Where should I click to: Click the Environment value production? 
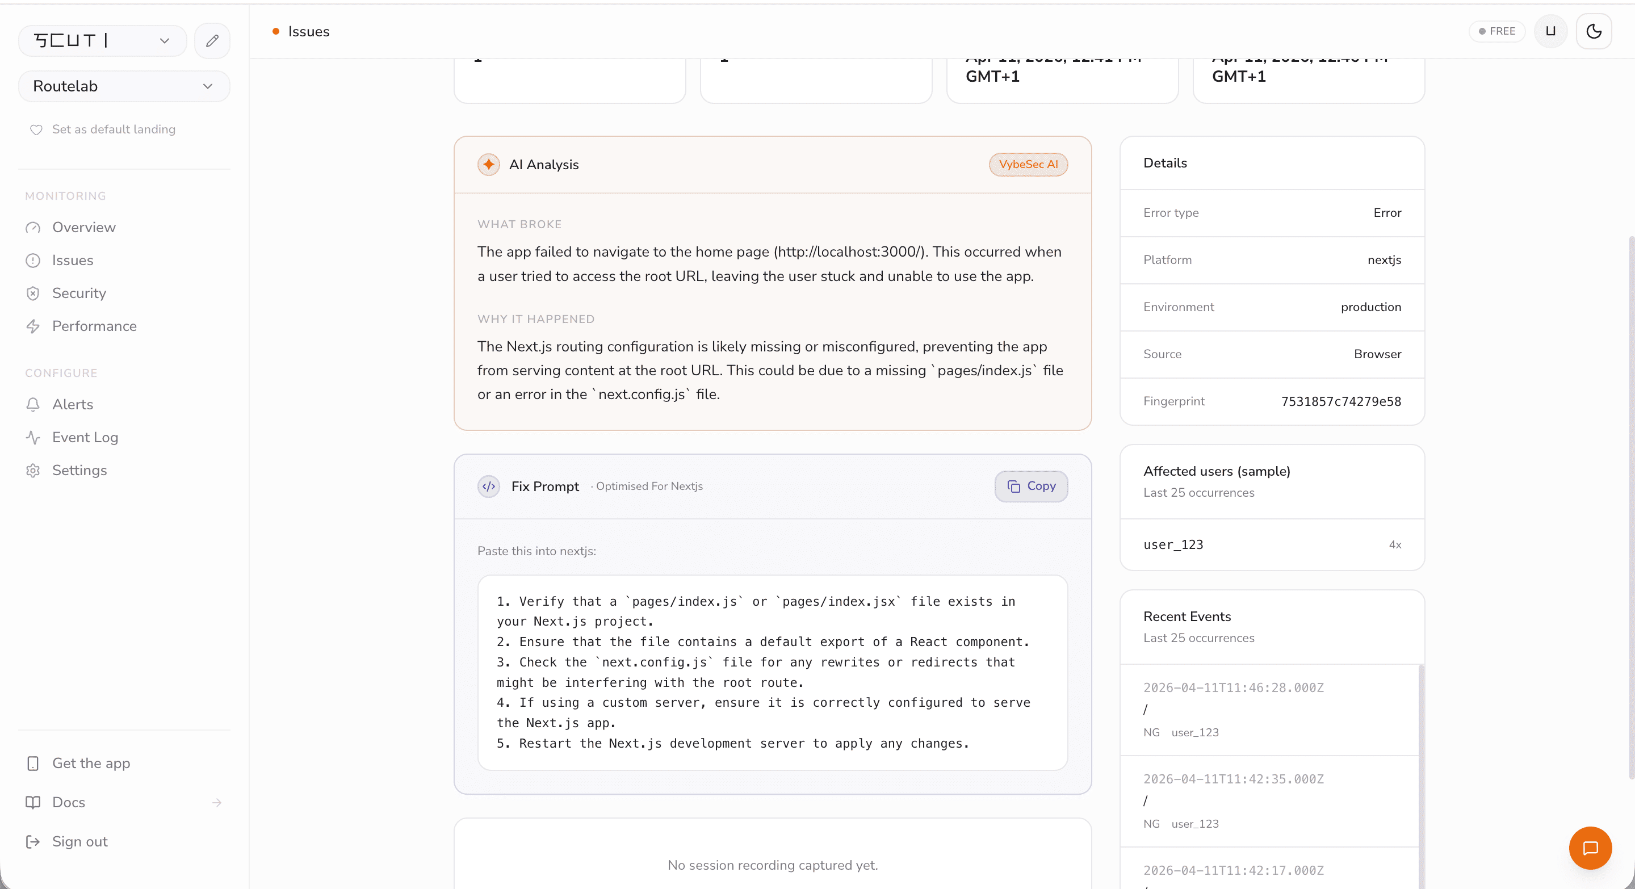[1370, 307]
